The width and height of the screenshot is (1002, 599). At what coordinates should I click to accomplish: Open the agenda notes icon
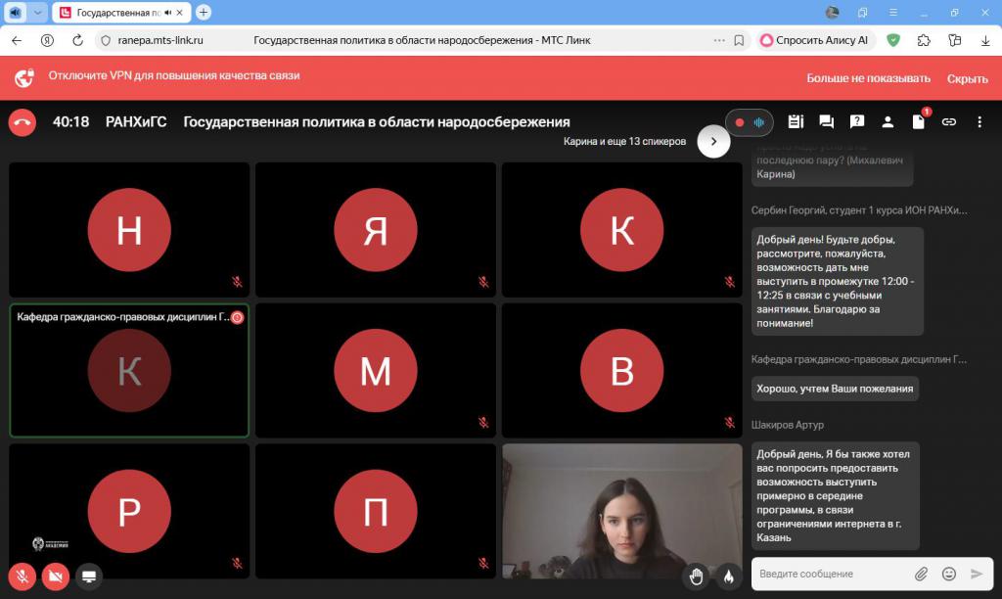(796, 122)
